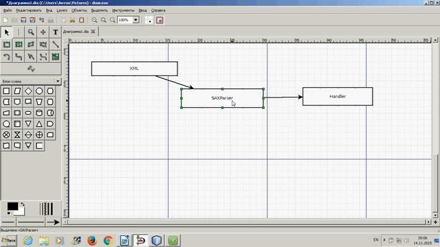The height and width of the screenshot is (247, 440).
Task: Close the Диаграмма1.dia tab
Action: [x=93, y=32]
